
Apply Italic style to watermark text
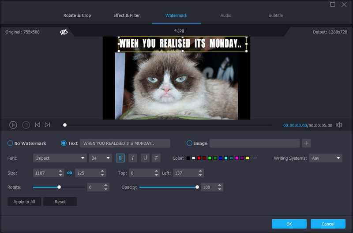pos(132,158)
